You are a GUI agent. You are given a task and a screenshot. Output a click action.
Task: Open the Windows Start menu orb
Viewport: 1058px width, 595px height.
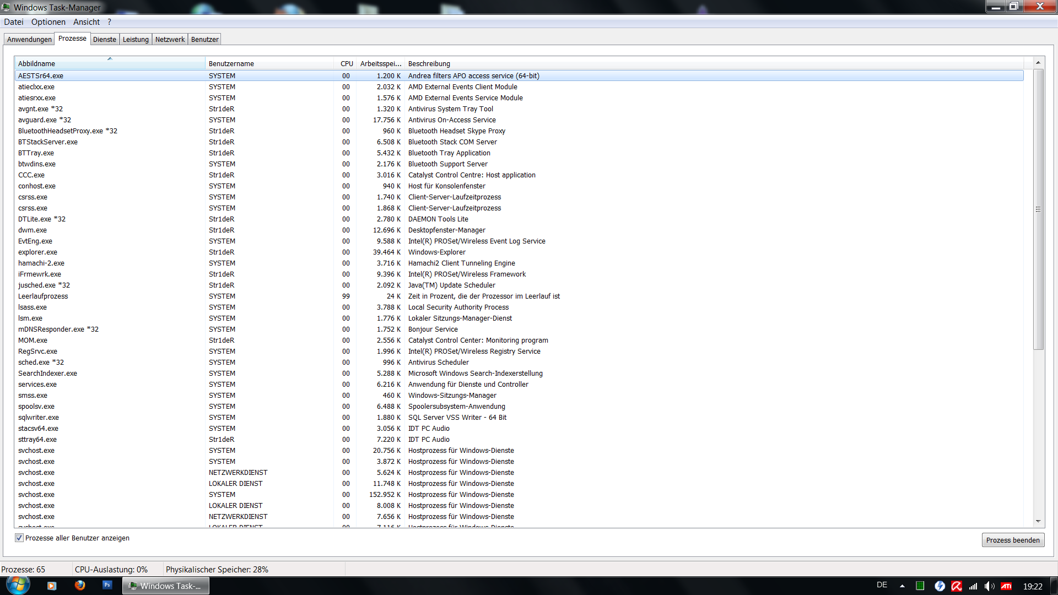pyautogui.click(x=18, y=585)
